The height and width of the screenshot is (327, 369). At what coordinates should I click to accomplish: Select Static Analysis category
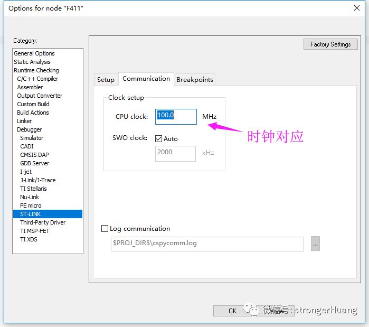tap(32, 62)
